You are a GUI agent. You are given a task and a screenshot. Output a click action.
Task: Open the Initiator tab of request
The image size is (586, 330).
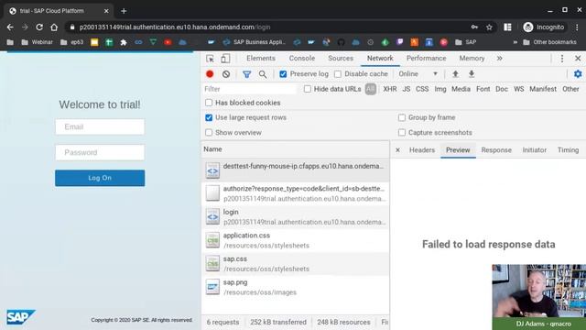pyautogui.click(x=535, y=150)
